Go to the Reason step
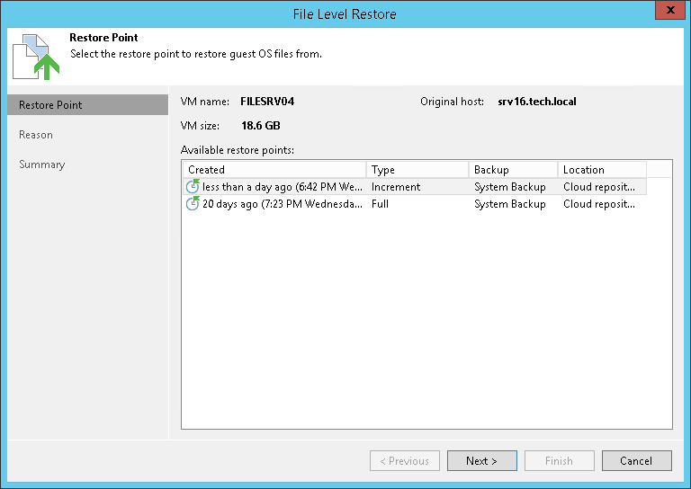Viewport: 691px width, 489px height. [36, 135]
